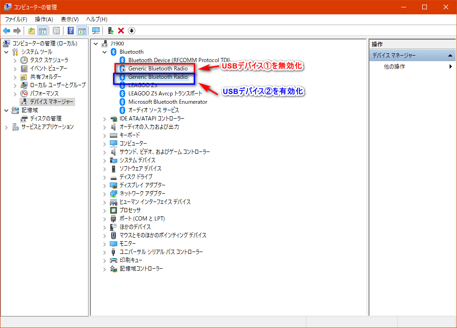Select the first Generic Bluetooth Radio device

pos(158,69)
